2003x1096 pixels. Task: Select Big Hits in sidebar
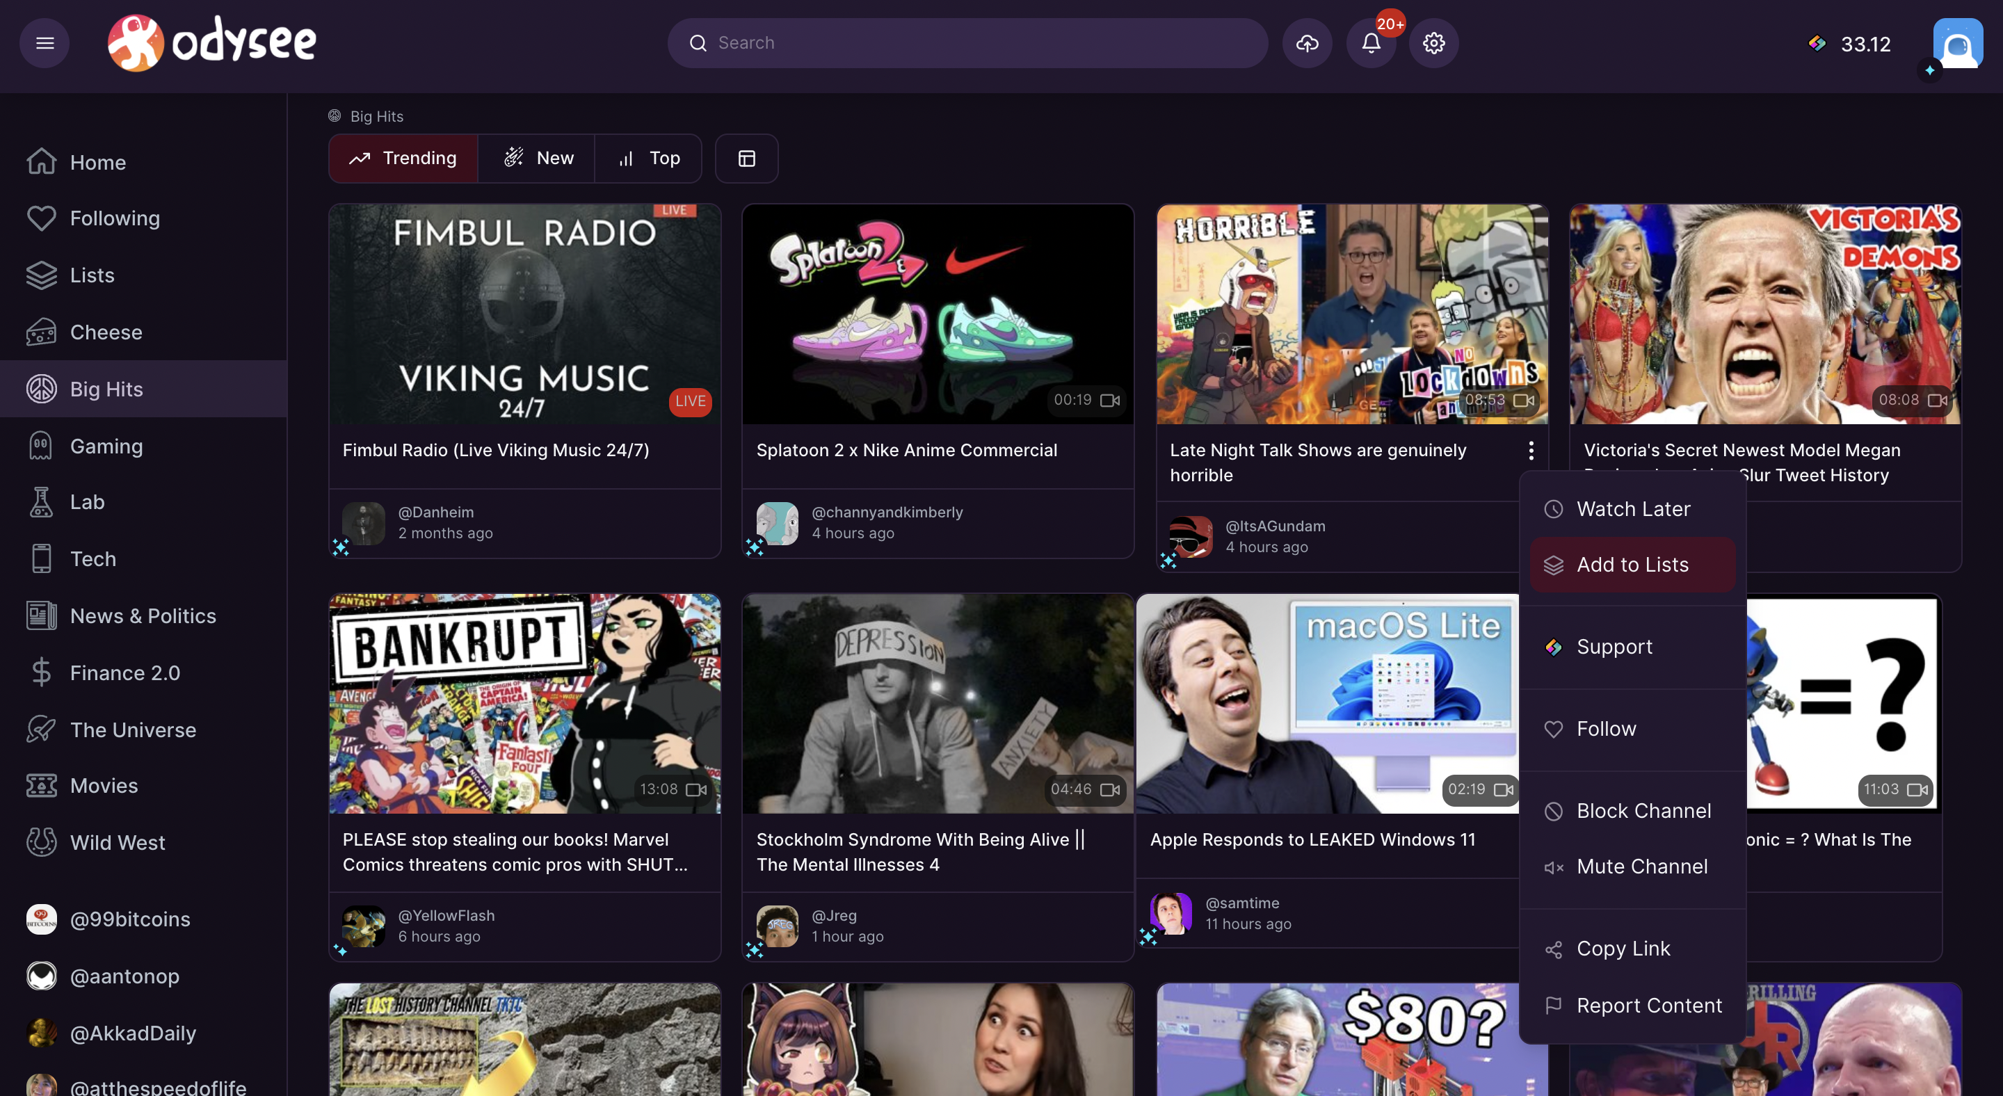144,389
